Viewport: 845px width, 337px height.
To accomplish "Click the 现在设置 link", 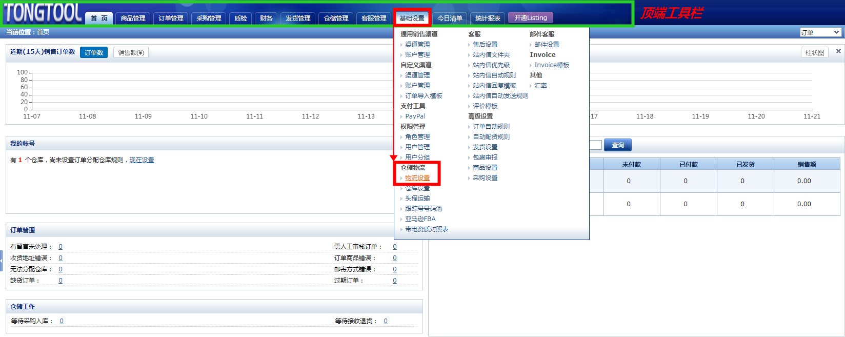I will [x=142, y=160].
